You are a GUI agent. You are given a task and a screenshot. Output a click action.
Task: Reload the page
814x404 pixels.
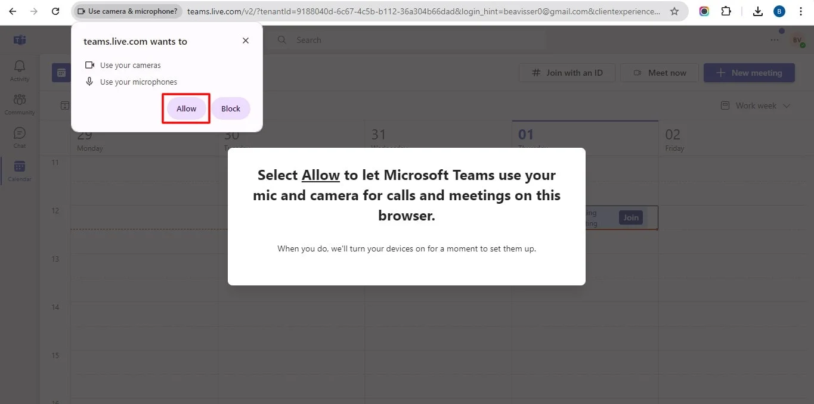tap(55, 11)
